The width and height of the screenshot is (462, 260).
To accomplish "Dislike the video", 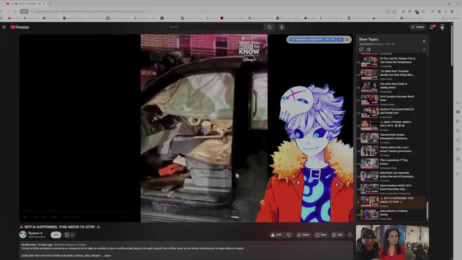I will 288,235.
